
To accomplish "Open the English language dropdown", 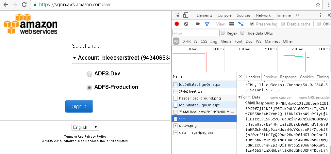I will [x=85, y=127].
